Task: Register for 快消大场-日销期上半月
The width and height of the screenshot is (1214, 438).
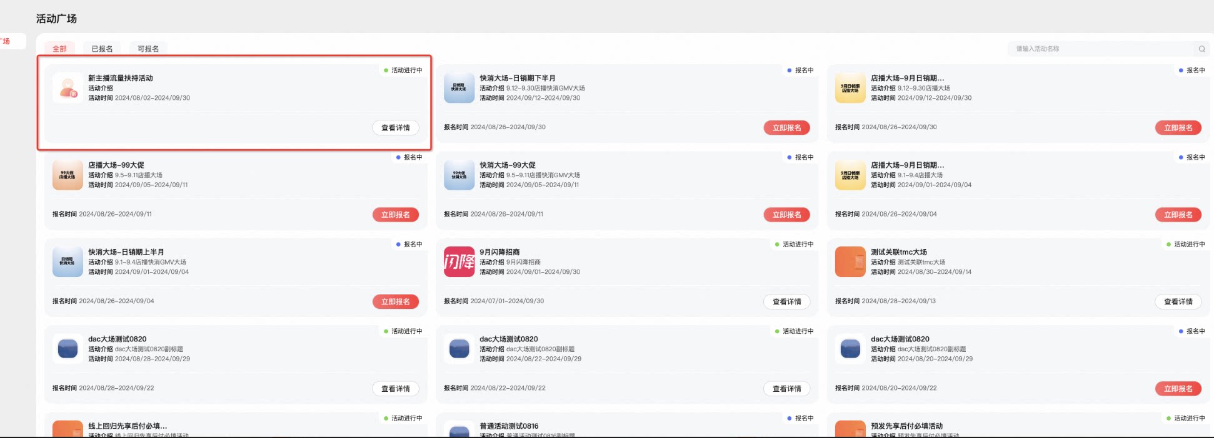Action: 396,301
